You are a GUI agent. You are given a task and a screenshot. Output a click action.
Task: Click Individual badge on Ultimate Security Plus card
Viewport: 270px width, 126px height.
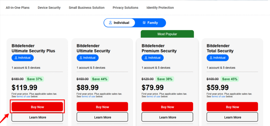tap(23, 58)
